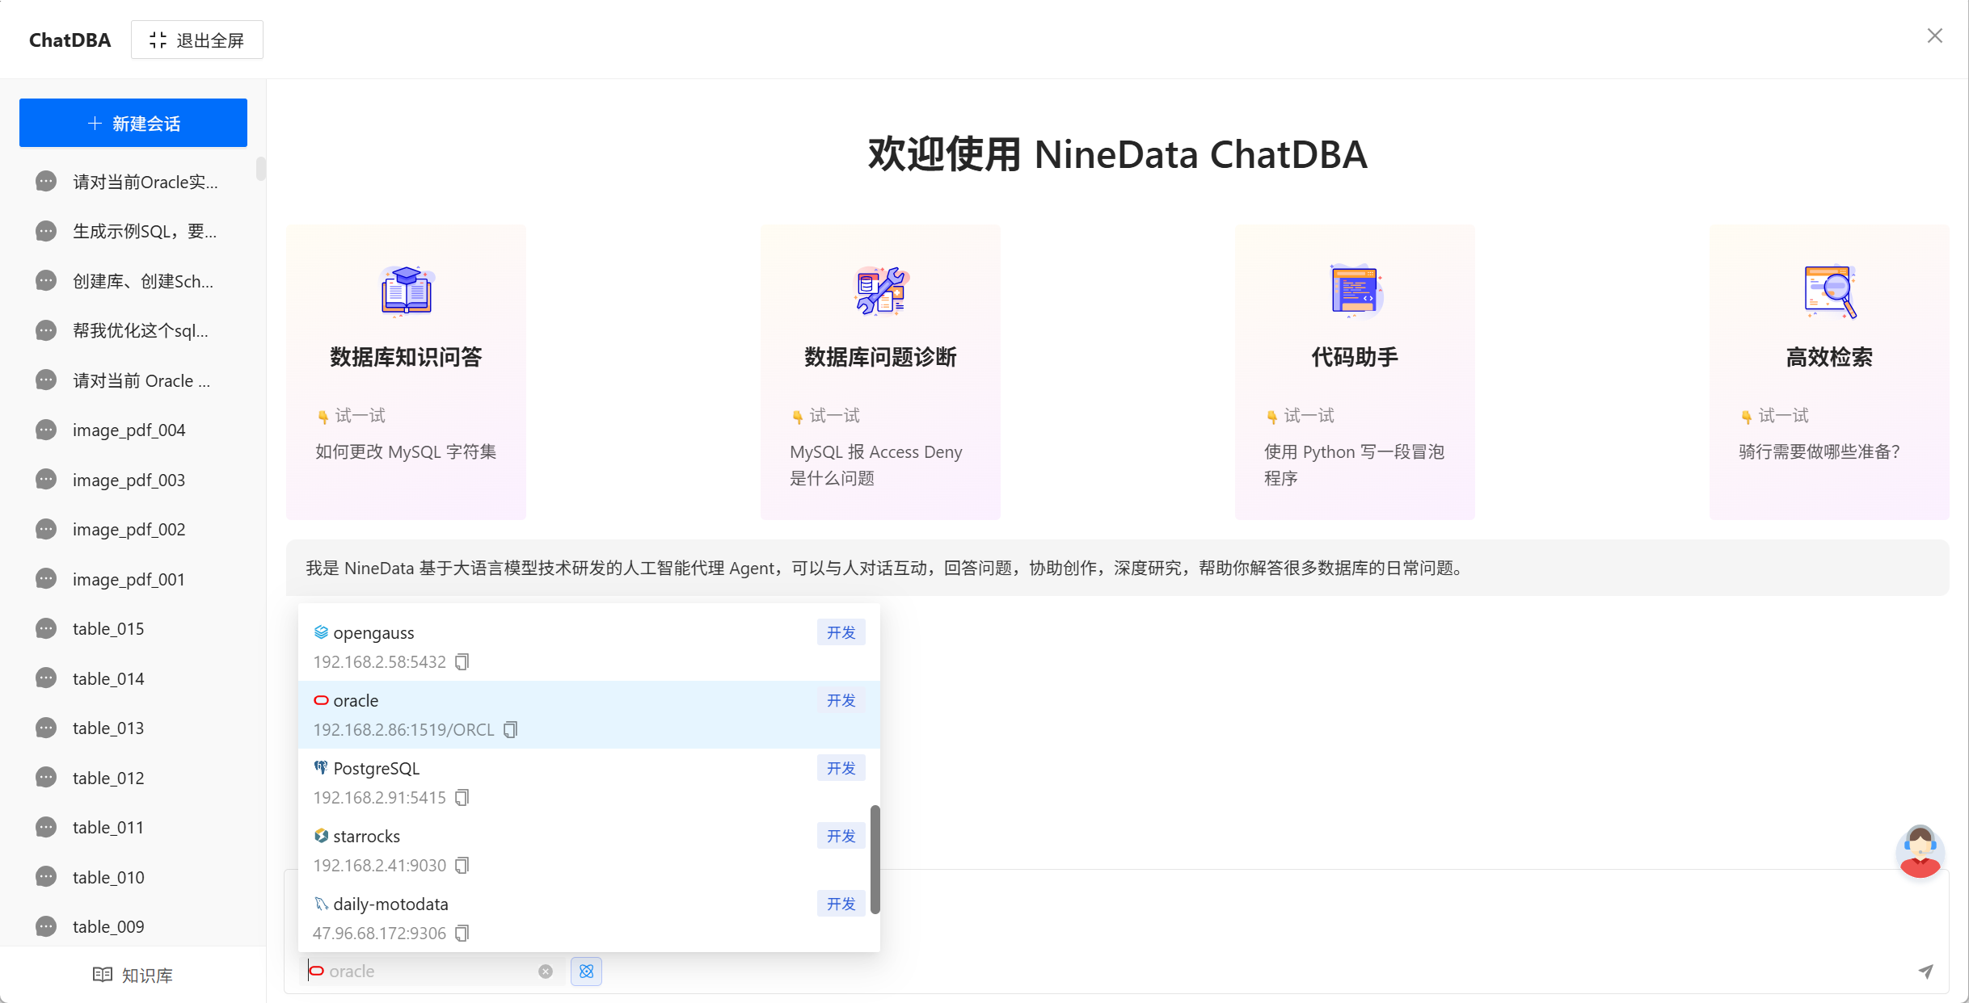Try the prompt 如何更改 MySQL 字符集
Image resolution: width=1969 pixels, height=1003 pixels.
(x=406, y=452)
